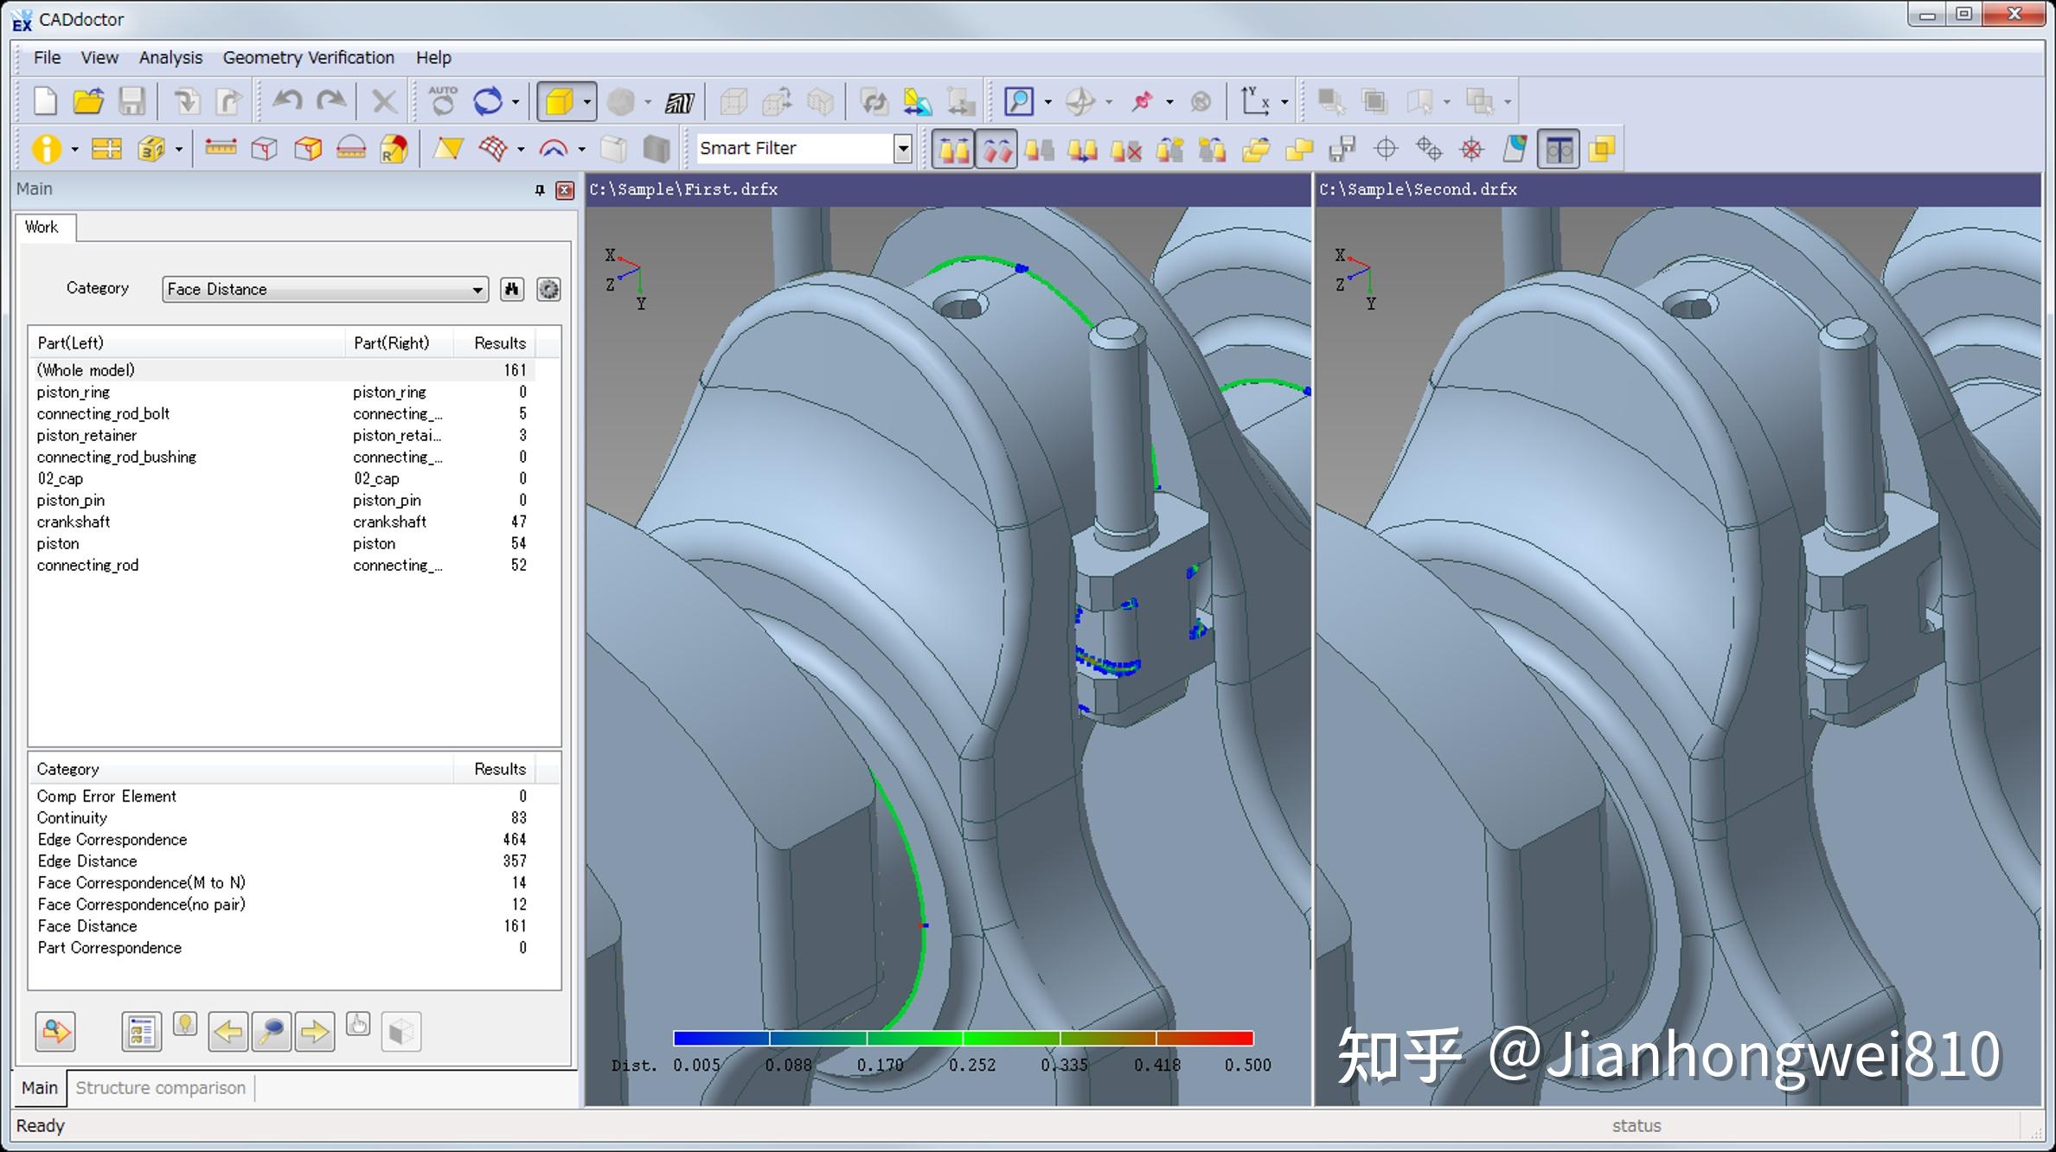
Task: Click the magnifier zoom tool icon
Action: point(1018,102)
